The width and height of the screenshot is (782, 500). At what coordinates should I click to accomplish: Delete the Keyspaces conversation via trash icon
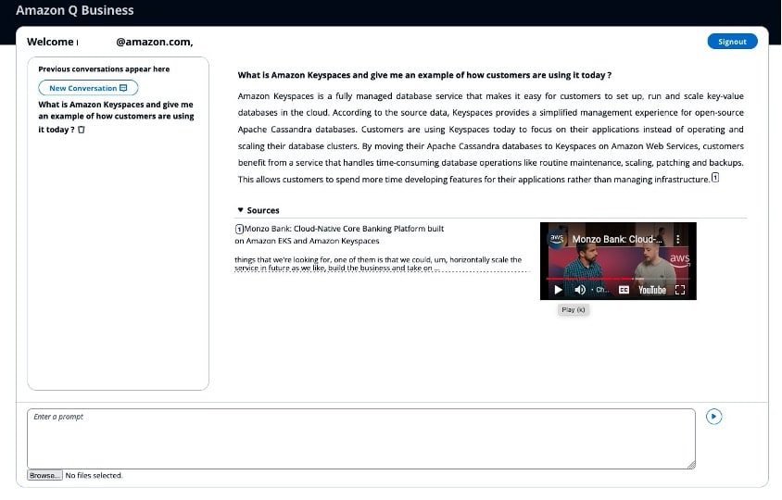coord(82,130)
